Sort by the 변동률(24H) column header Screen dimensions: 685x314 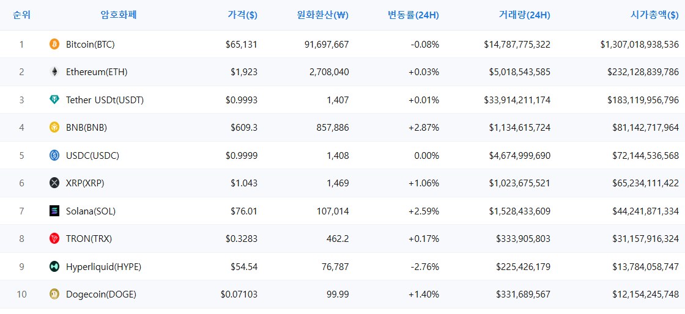[x=413, y=15]
